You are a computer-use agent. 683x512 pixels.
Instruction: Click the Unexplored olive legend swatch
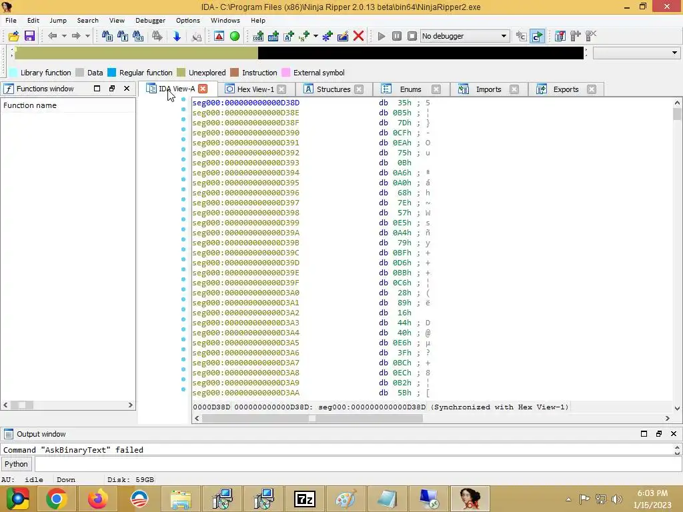tap(181, 73)
